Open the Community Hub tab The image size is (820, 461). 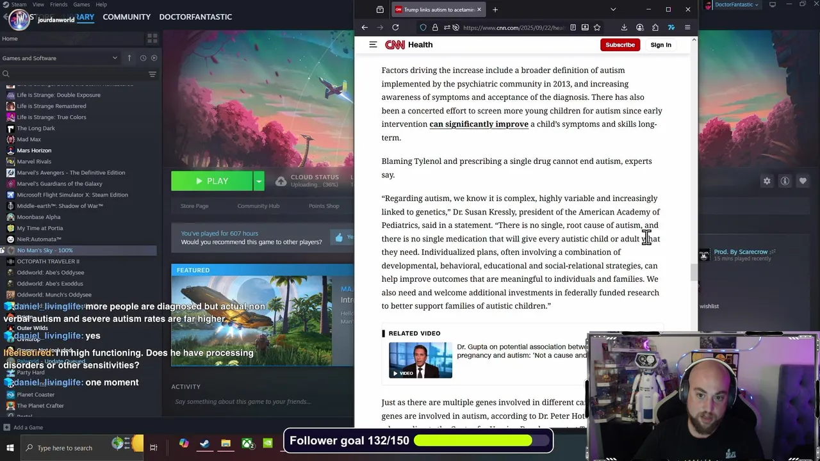[x=258, y=206]
